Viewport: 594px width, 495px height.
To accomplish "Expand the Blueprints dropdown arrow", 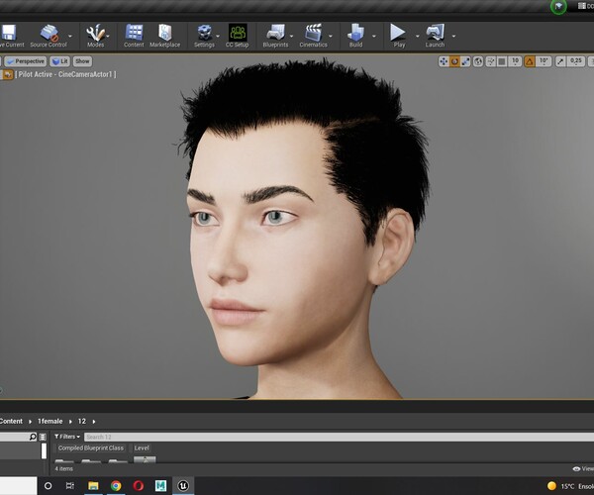I will tap(292, 36).
